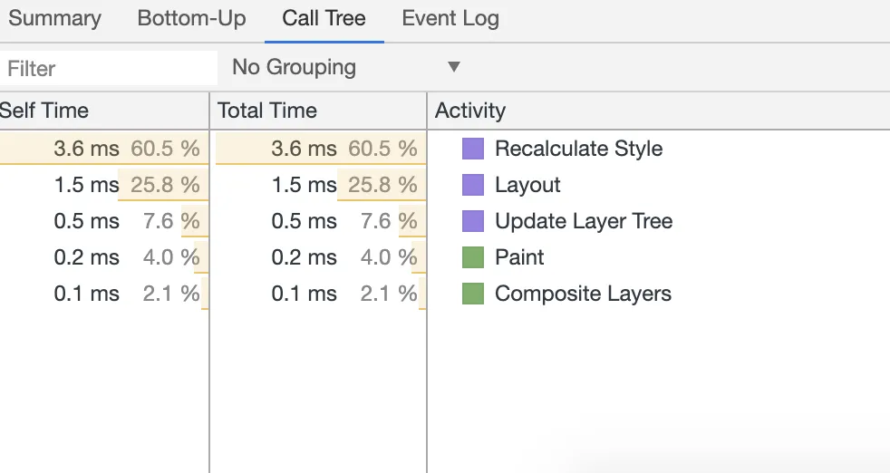Viewport: 890px width, 473px height.
Task: Focus the Filter input field
Action: point(109,68)
